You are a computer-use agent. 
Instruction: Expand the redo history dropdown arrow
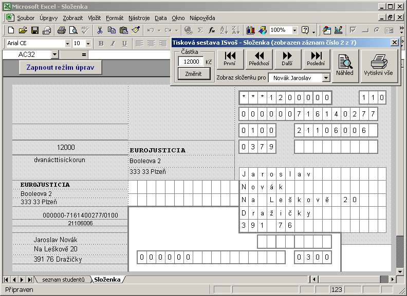pos(176,31)
